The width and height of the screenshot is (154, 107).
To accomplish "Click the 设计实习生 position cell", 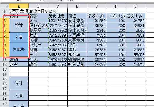I will [77, 30].
